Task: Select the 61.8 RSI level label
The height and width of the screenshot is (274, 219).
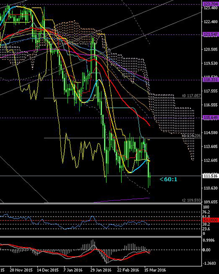Action: click(206, 217)
